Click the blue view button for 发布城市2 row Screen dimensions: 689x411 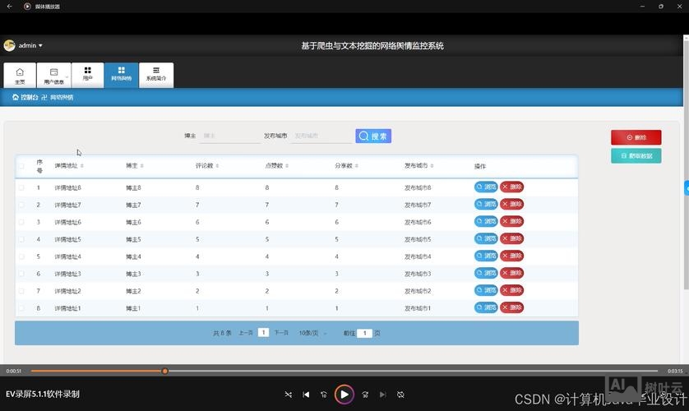(486, 290)
